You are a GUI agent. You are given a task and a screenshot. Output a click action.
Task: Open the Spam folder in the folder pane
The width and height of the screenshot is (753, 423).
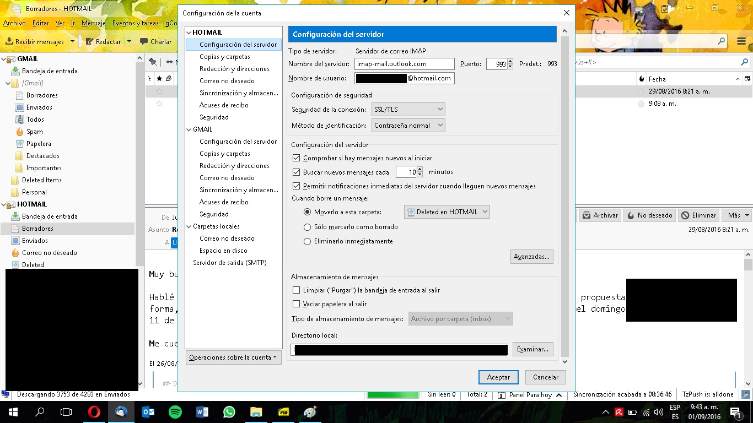(x=34, y=132)
